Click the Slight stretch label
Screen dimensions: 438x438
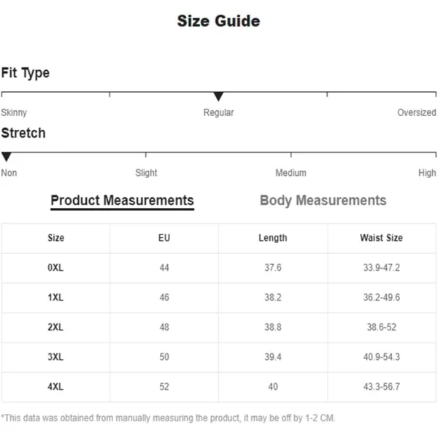pos(146,173)
